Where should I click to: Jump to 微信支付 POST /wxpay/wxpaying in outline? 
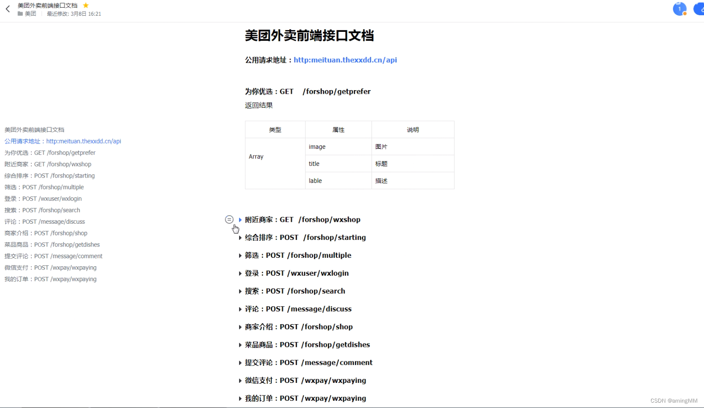point(51,268)
